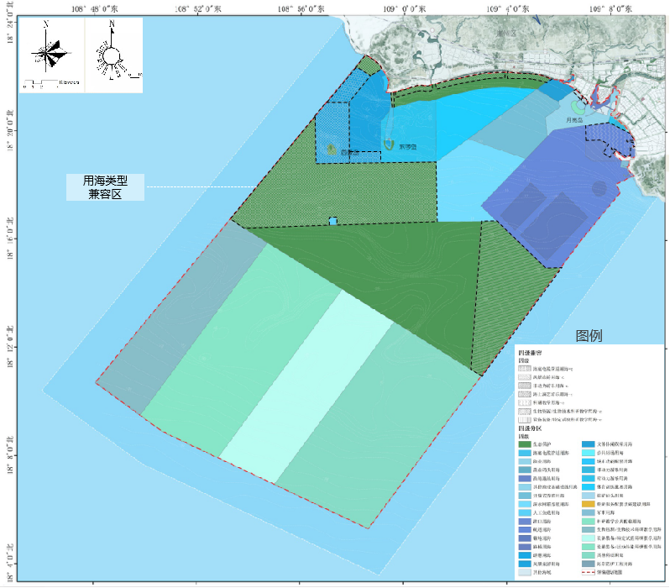Select the 西鼓岛 island marker

point(333,150)
